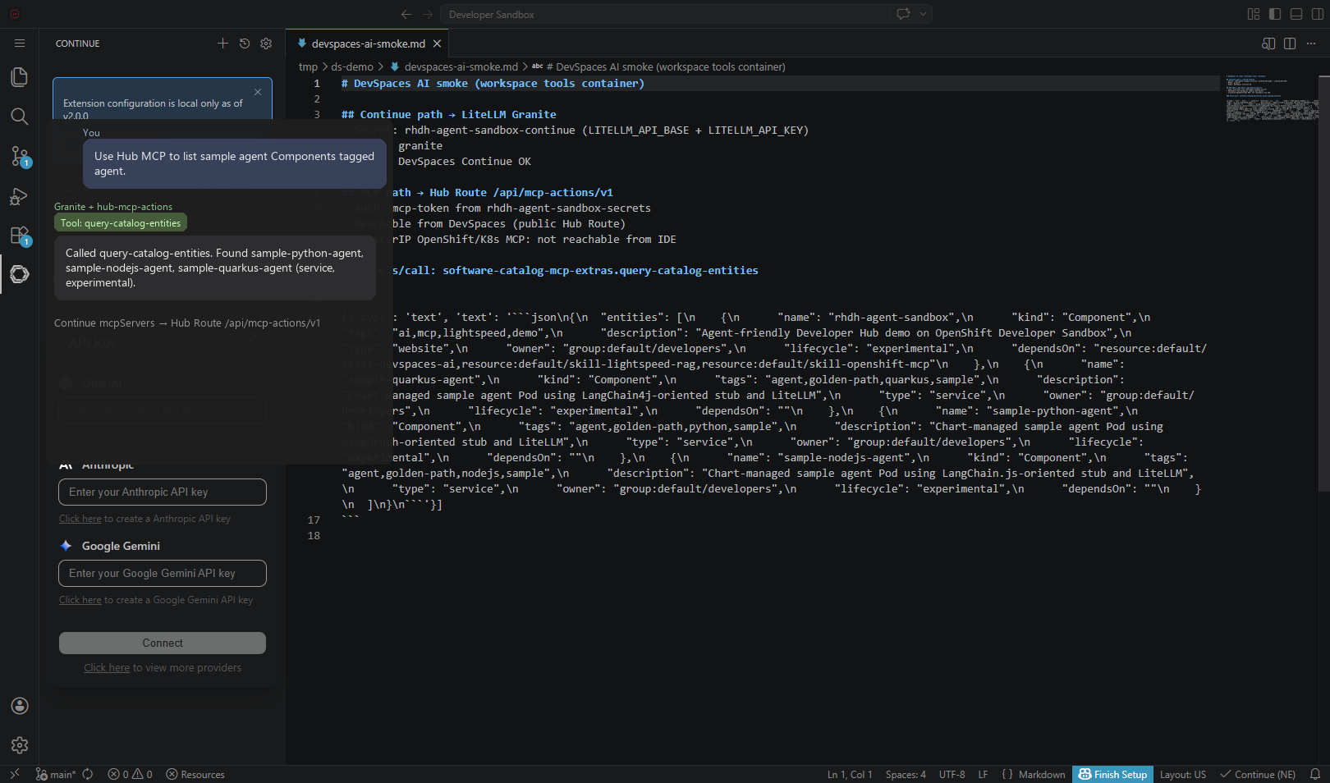Close the devspaces-ai-smoke.md tab
This screenshot has width=1330, height=783.
pos(437,43)
